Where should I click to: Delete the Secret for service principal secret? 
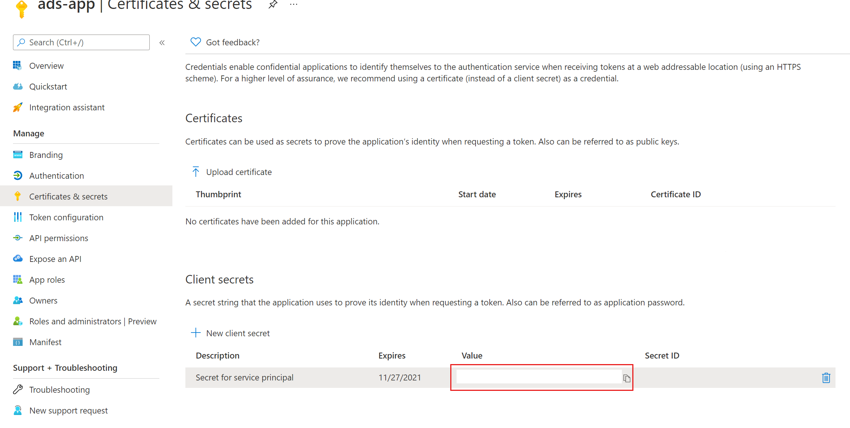[825, 377]
